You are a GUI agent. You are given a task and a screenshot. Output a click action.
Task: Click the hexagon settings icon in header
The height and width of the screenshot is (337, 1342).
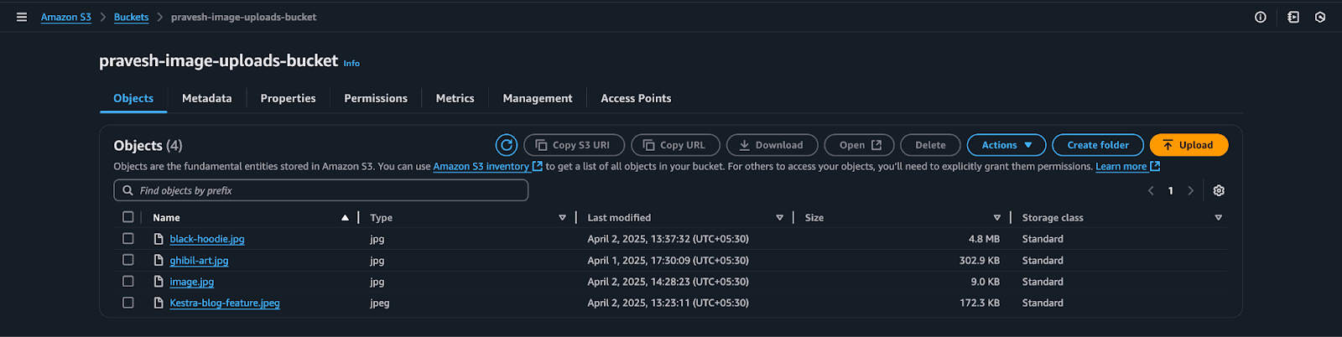click(x=1320, y=17)
